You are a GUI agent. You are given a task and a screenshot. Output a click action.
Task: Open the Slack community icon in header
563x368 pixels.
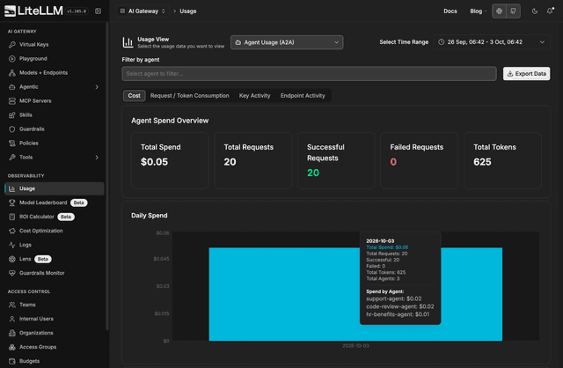coord(499,11)
